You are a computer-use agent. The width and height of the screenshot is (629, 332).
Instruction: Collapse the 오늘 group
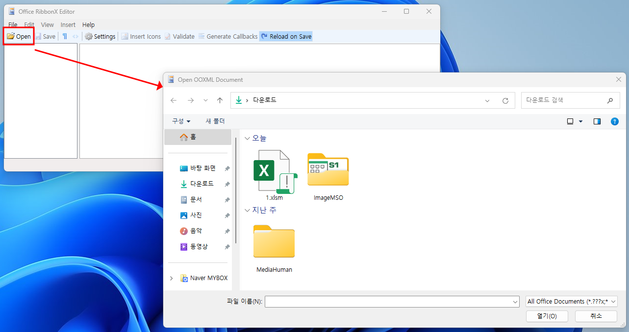(x=248, y=138)
